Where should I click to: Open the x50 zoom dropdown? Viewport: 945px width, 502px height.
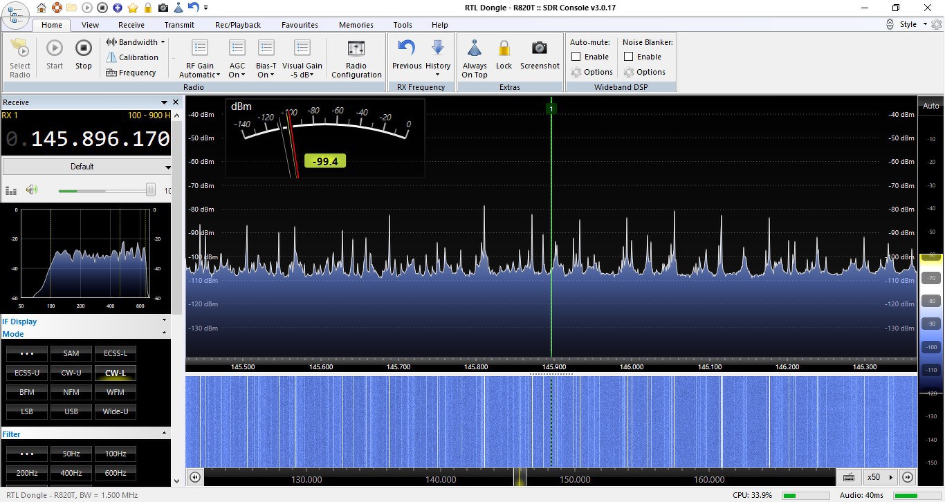tap(880, 477)
